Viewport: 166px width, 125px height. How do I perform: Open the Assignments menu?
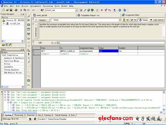pos(36,6)
